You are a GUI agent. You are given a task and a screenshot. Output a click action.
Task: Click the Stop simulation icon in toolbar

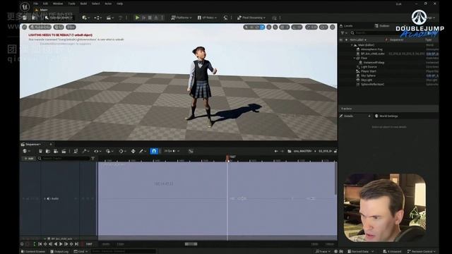pyautogui.click(x=150, y=18)
